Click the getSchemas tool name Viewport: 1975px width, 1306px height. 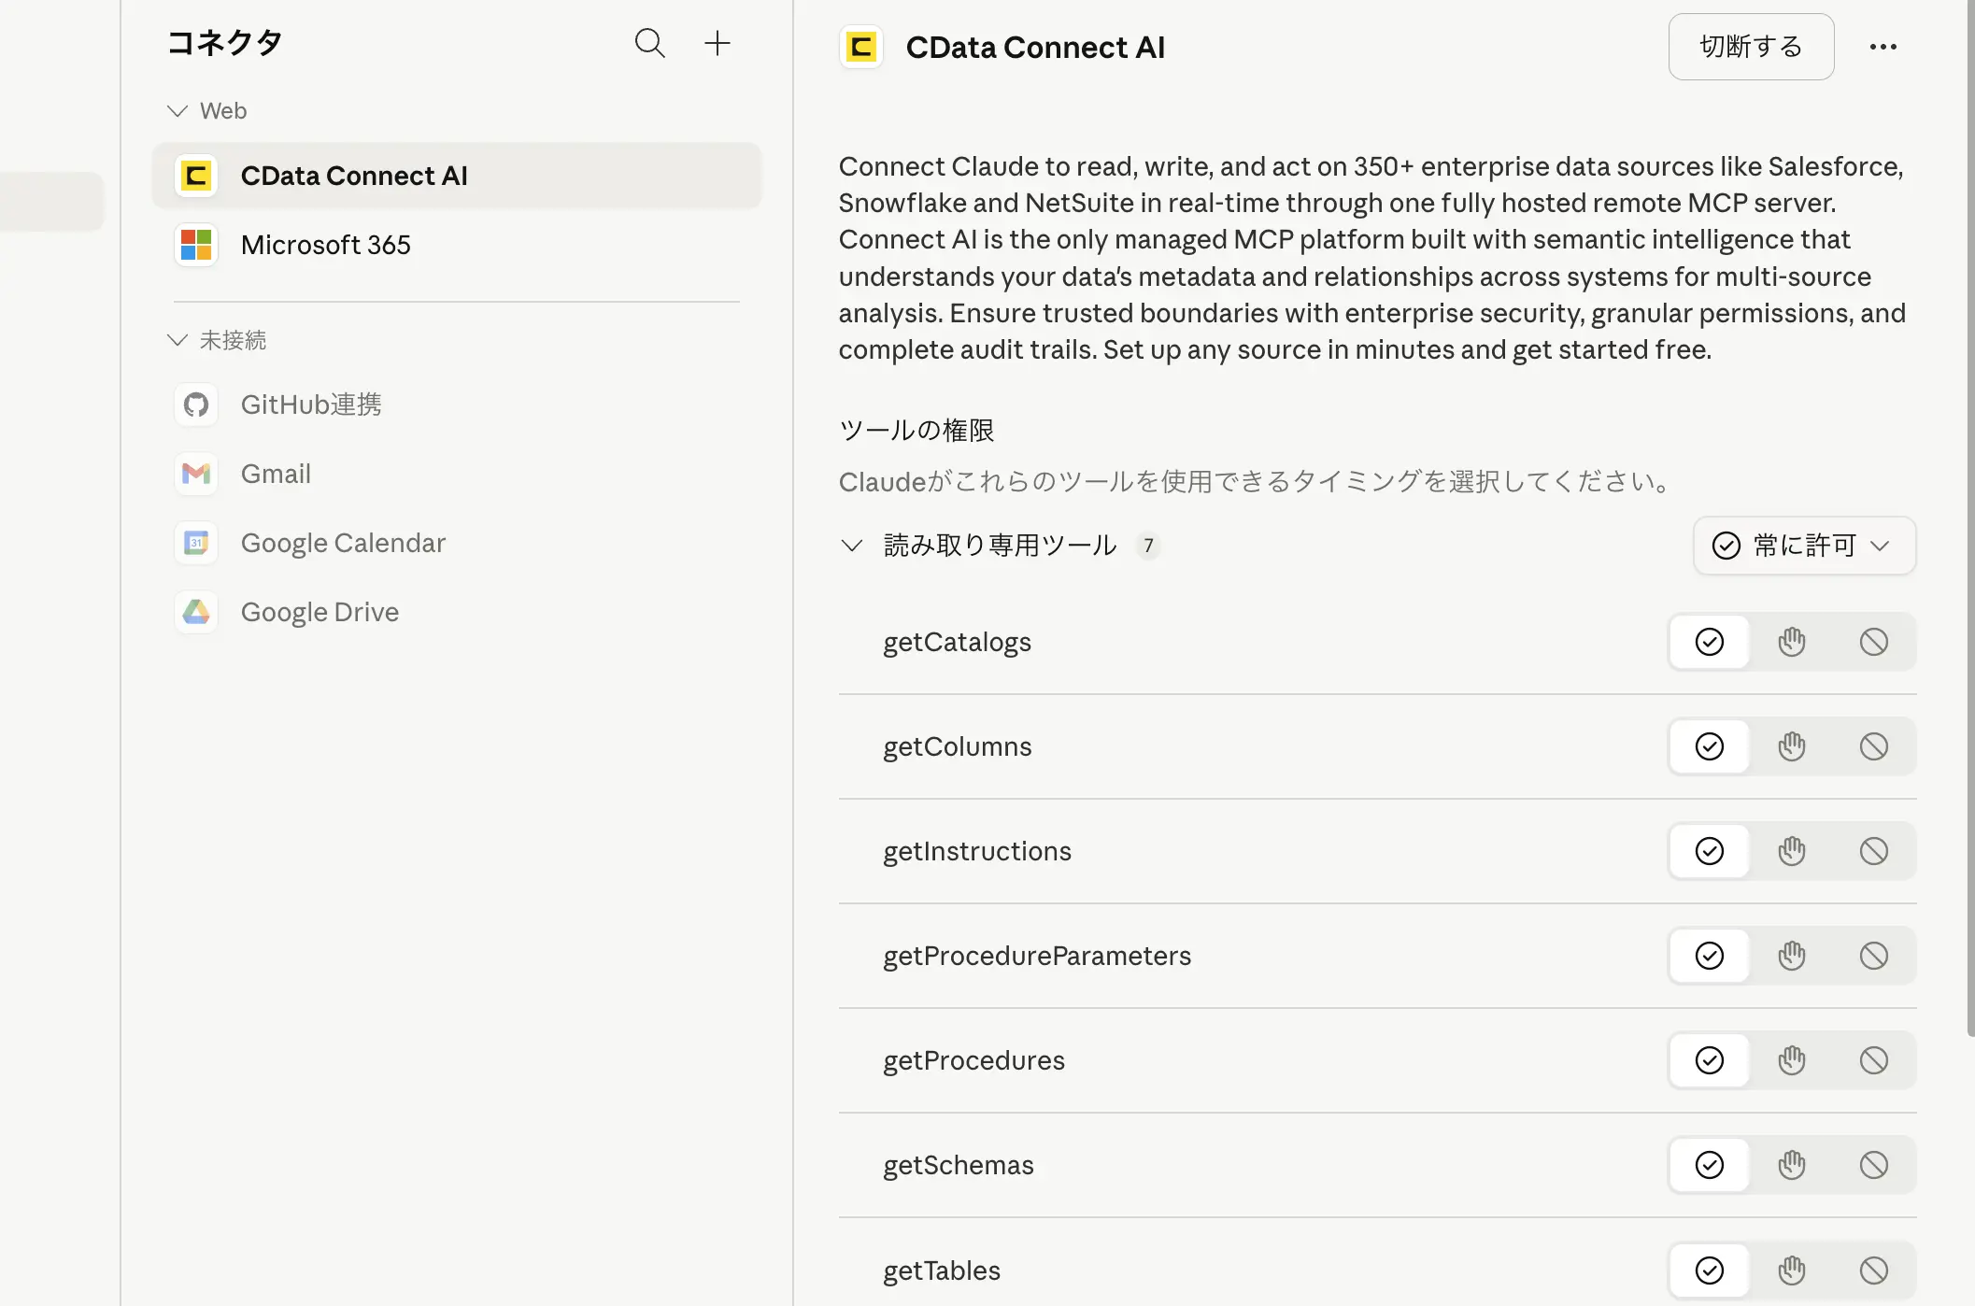point(959,1166)
